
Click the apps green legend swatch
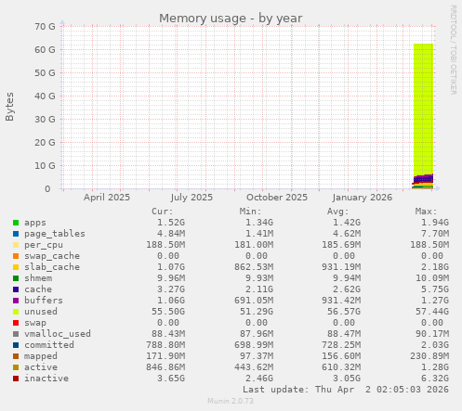(16, 223)
